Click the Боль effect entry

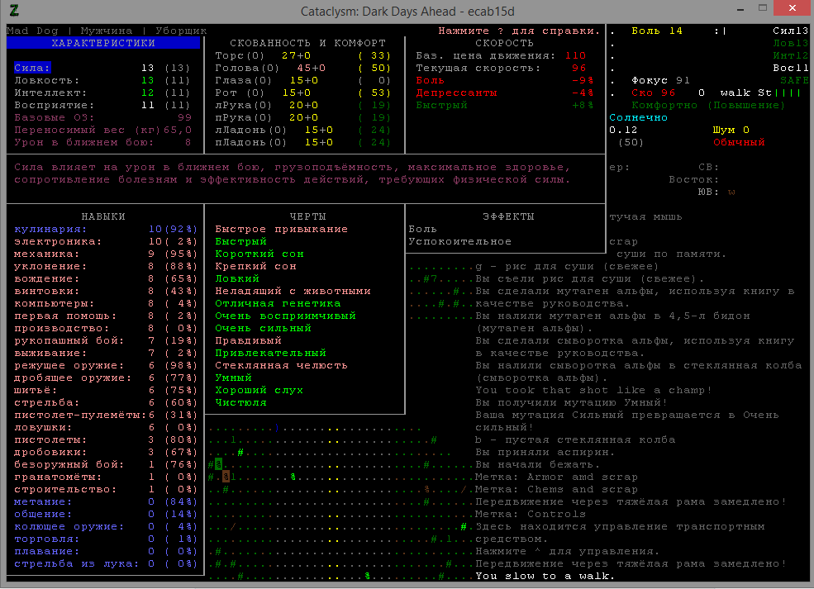click(422, 229)
